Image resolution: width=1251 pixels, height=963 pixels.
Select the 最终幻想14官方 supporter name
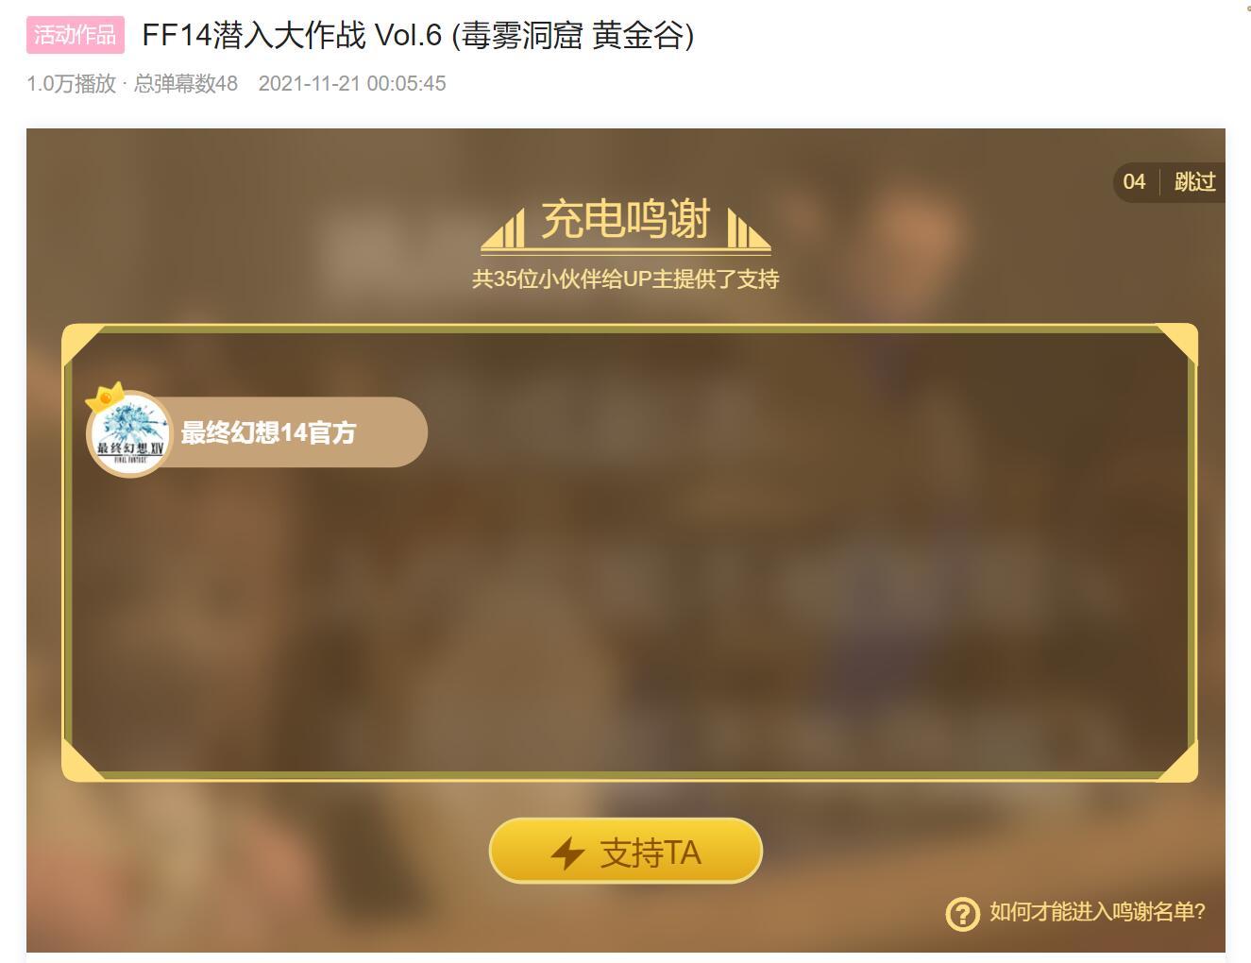tap(268, 432)
